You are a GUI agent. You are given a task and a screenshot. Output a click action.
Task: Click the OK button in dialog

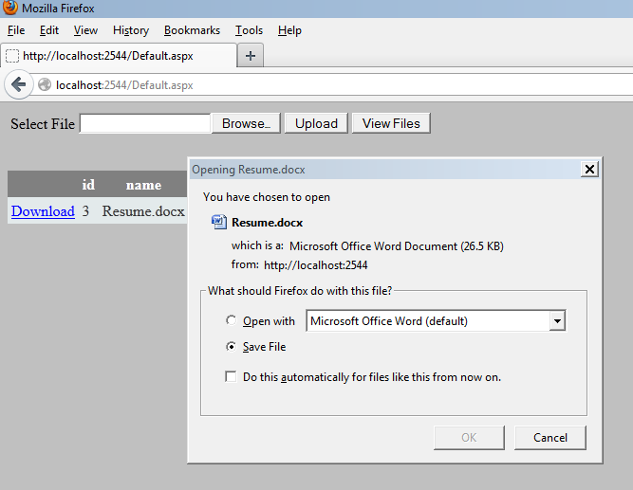[469, 438]
